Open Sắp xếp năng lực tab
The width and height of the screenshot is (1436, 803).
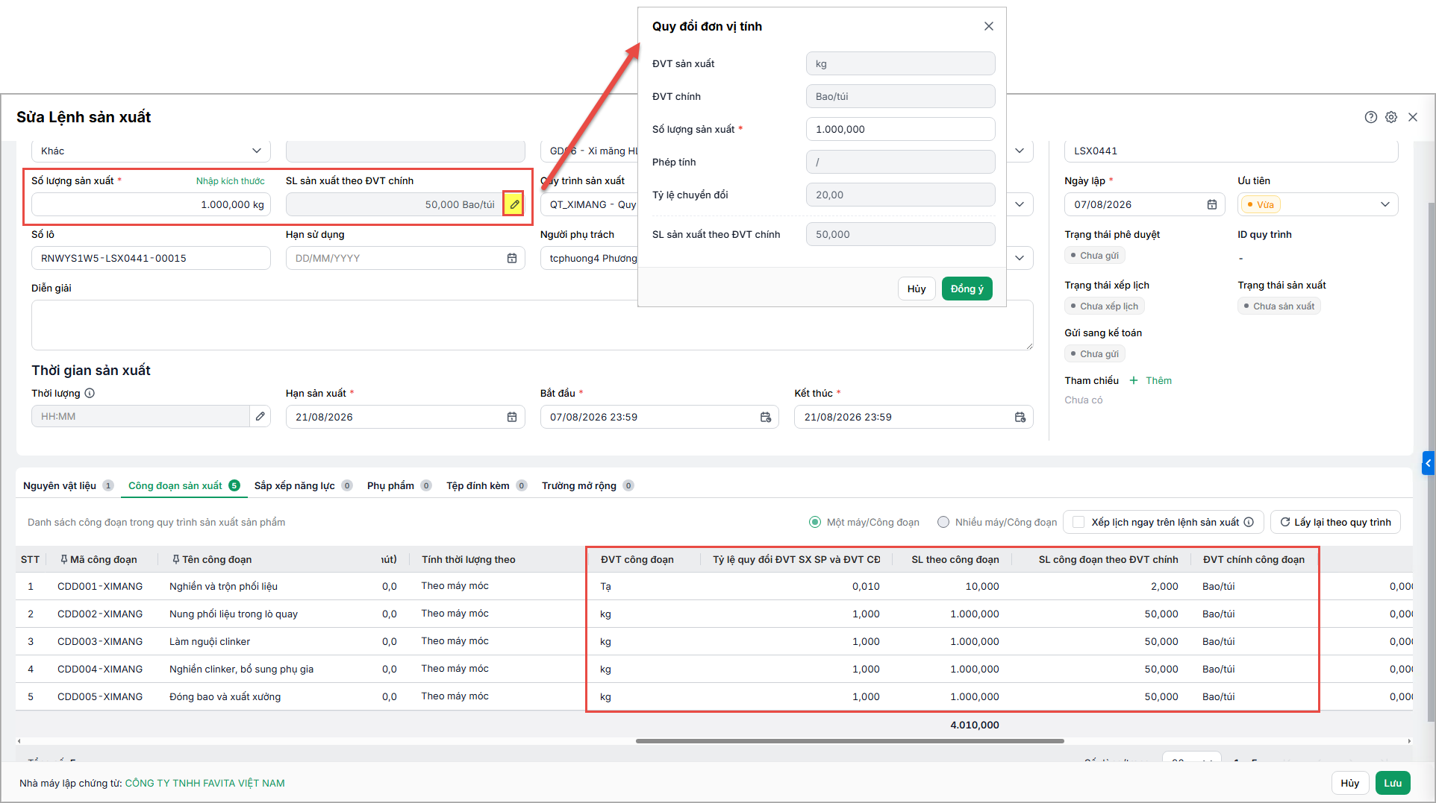(303, 485)
